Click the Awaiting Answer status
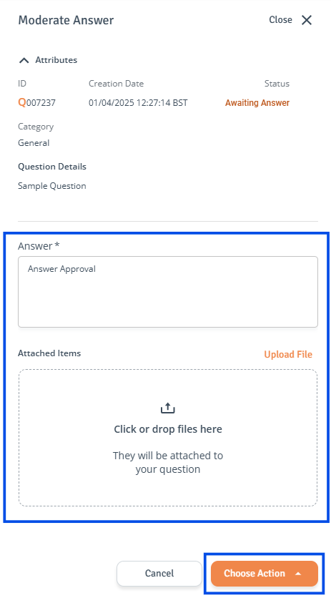The image size is (331, 603). (257, 103)
